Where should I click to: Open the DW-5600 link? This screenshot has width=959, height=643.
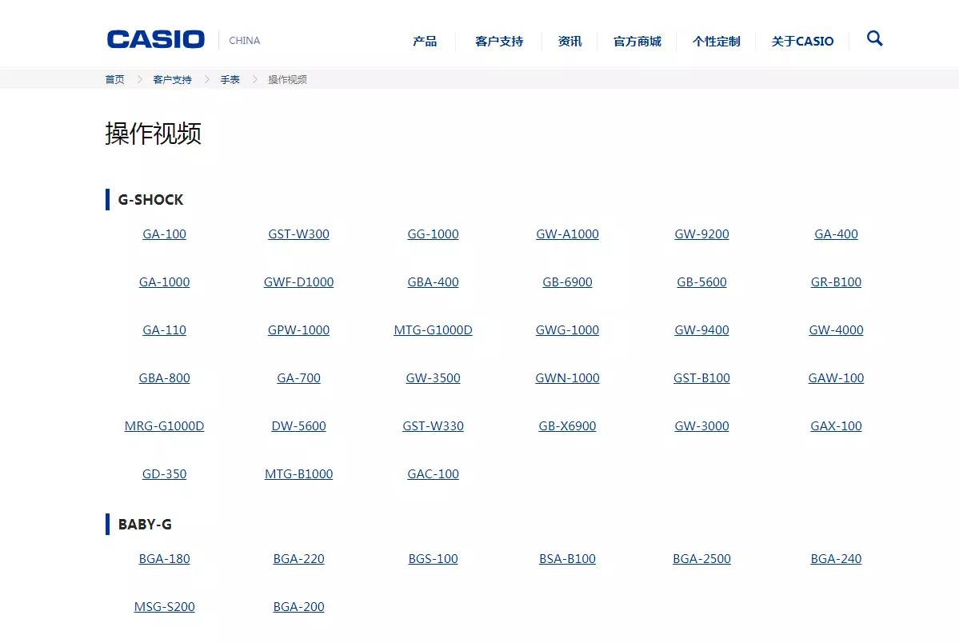[x=298, y=425]
